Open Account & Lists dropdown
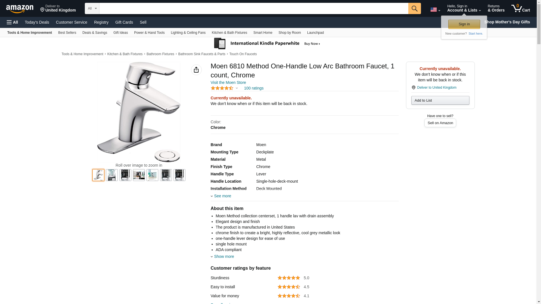 [464, 8]
